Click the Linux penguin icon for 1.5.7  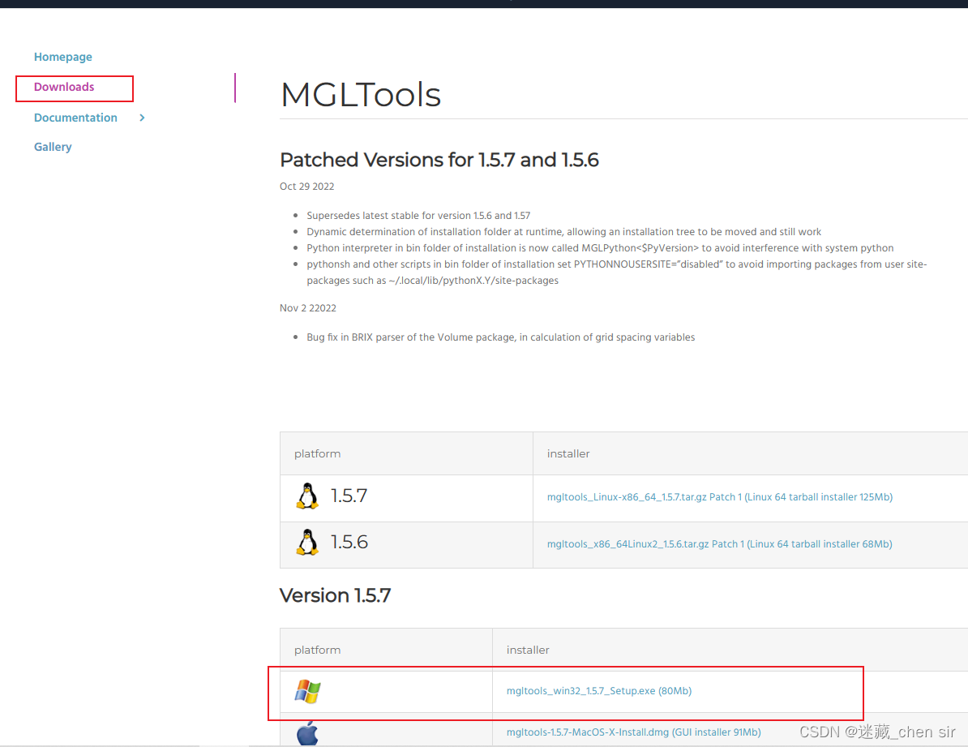pos(307,496)
